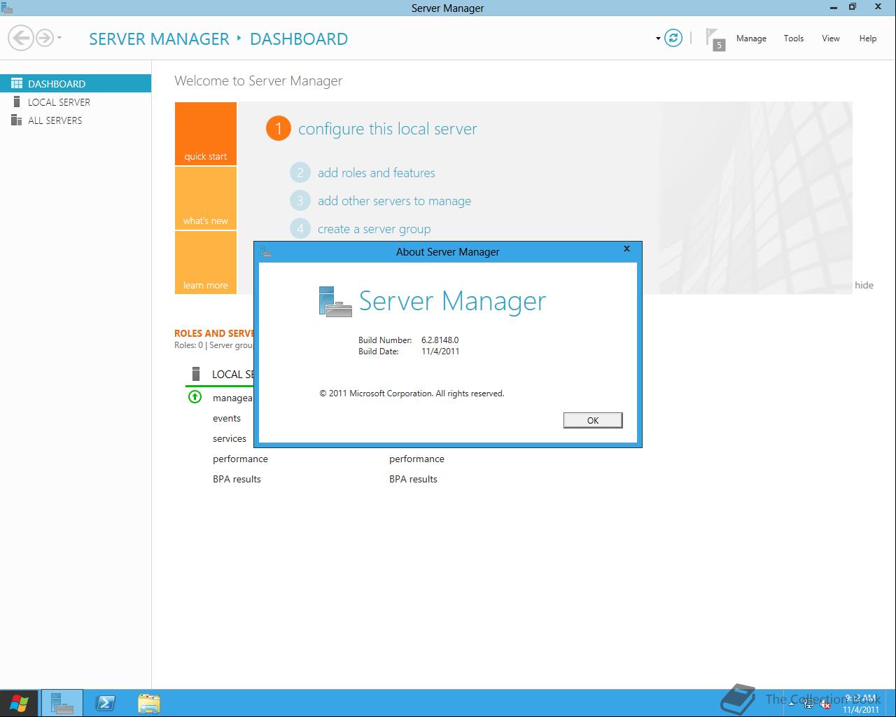Click the green manageability status icon
Image resolution: width=896 pixels, height=717 pixels.
(195, 397)
